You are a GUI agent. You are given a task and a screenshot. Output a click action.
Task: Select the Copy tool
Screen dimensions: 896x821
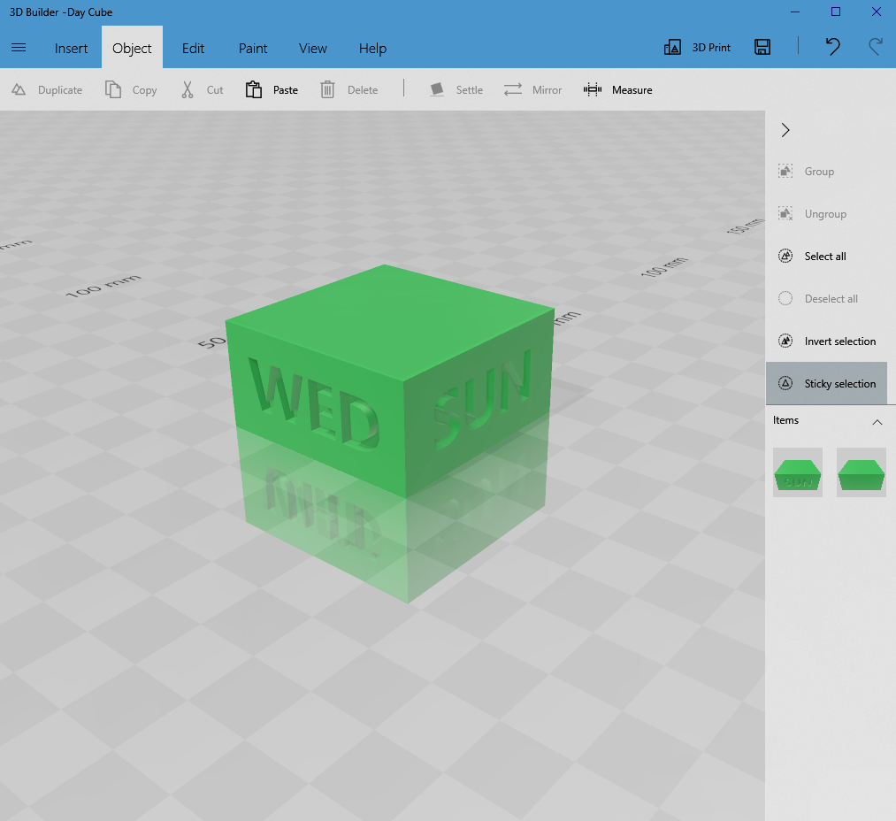pyautogui.click(x=130, y=89)
